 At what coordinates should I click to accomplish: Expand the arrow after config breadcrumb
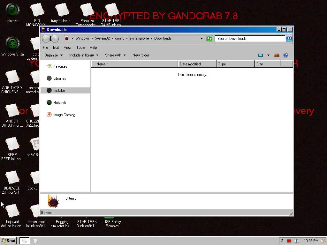(127, 38)
